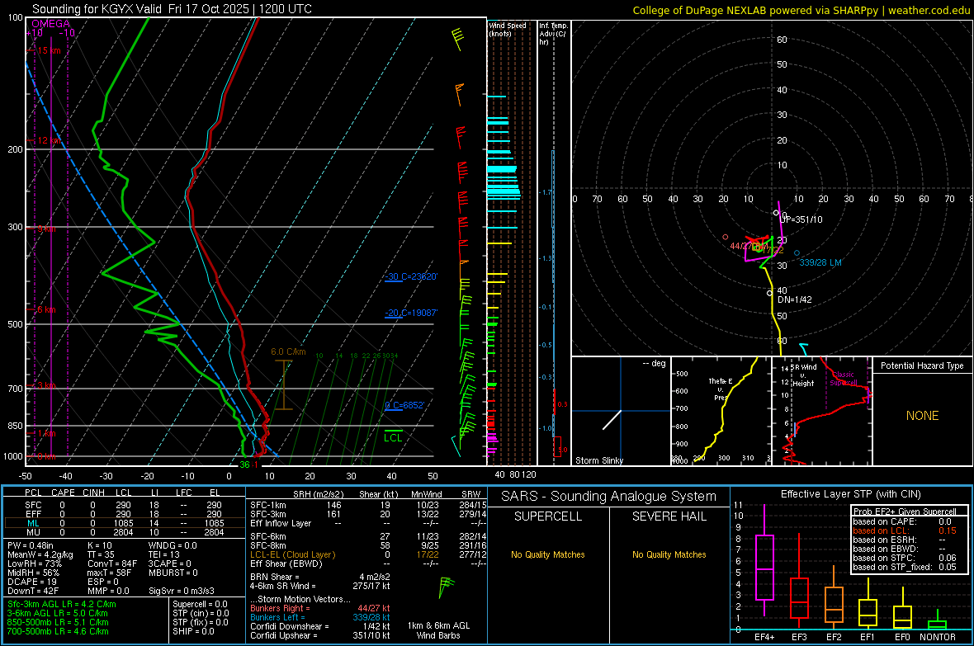Select the SFC parcel row
Screen dimensions: 974x646
pos(125,505)
